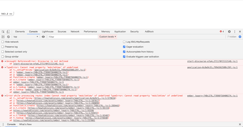Expand the Uncaught ReferenceError entry
243x127 pixels.
[x=5, y=61]
